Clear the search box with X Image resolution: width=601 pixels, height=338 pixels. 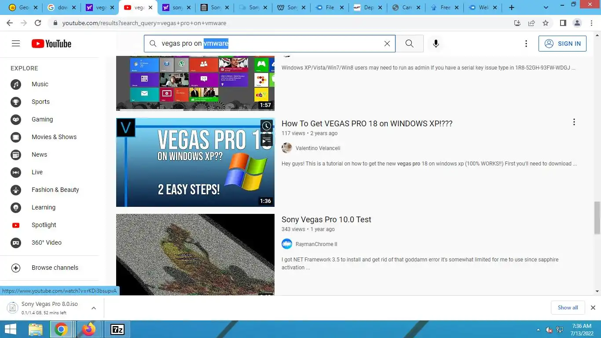[x=387, y=44]
